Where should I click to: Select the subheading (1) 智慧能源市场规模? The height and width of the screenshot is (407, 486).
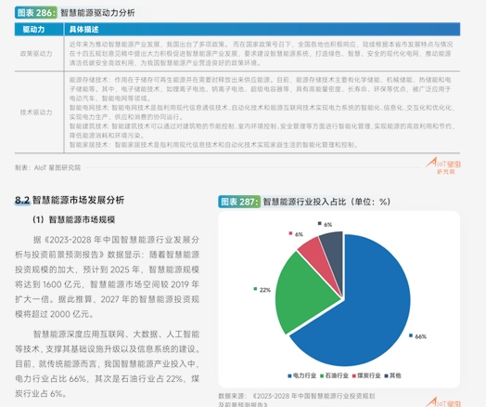[74, 220]
